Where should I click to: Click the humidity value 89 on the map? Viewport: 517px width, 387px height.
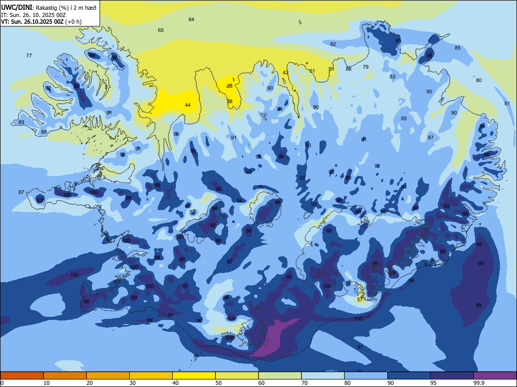tap(21, 122)
